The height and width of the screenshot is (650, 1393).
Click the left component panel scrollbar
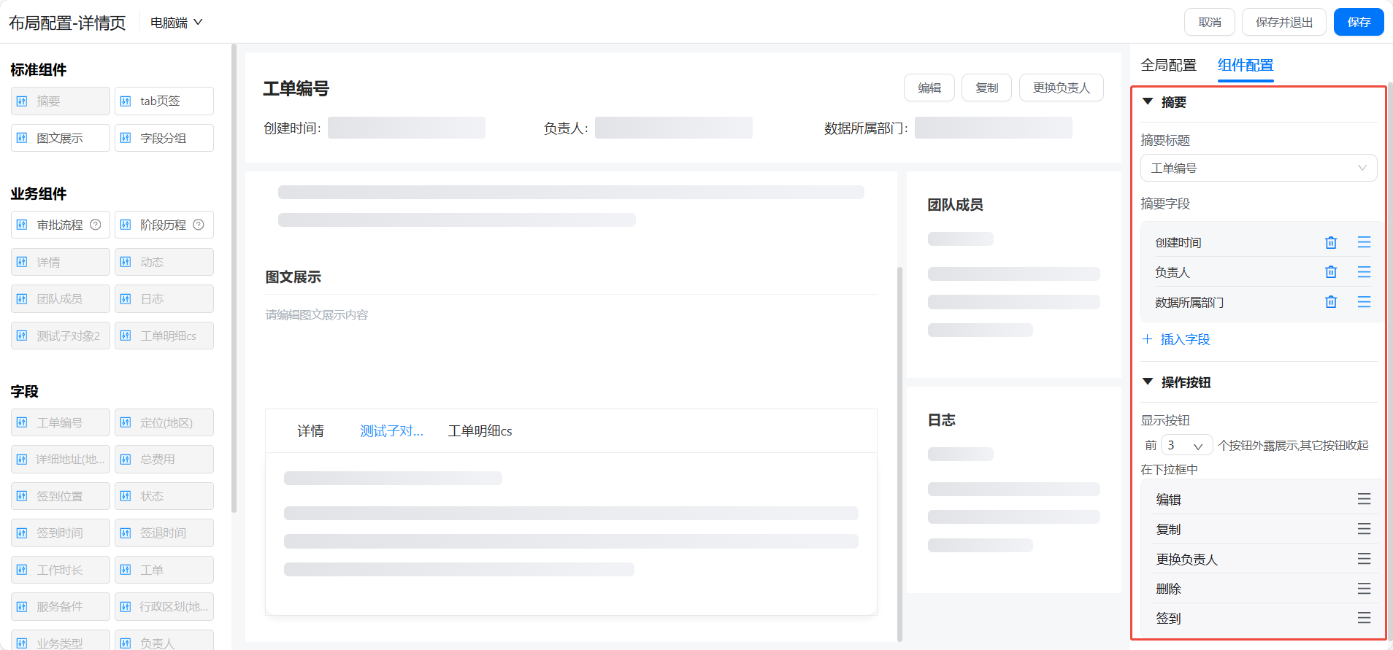coord(234,277)
